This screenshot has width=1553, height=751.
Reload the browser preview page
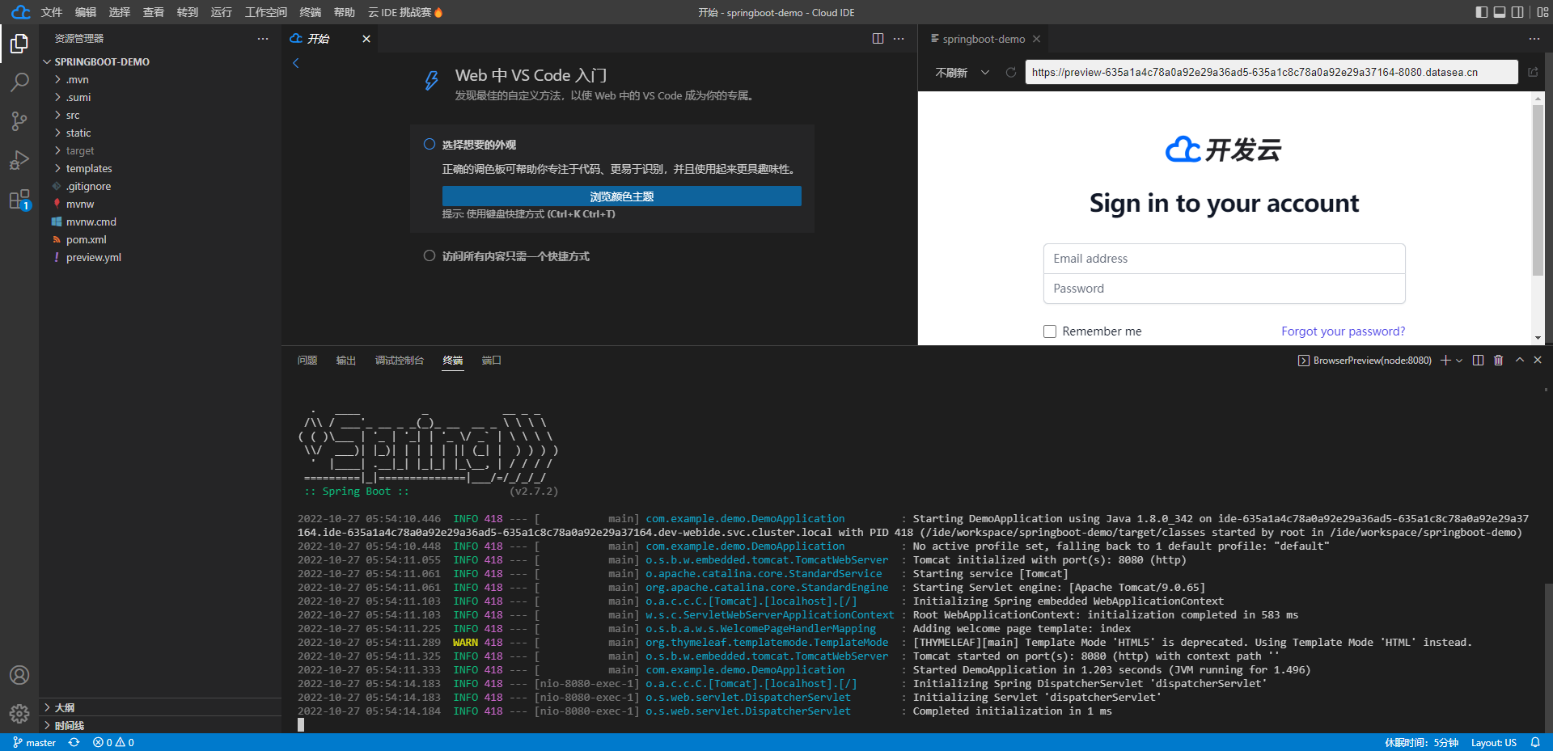click(1010, 72)
